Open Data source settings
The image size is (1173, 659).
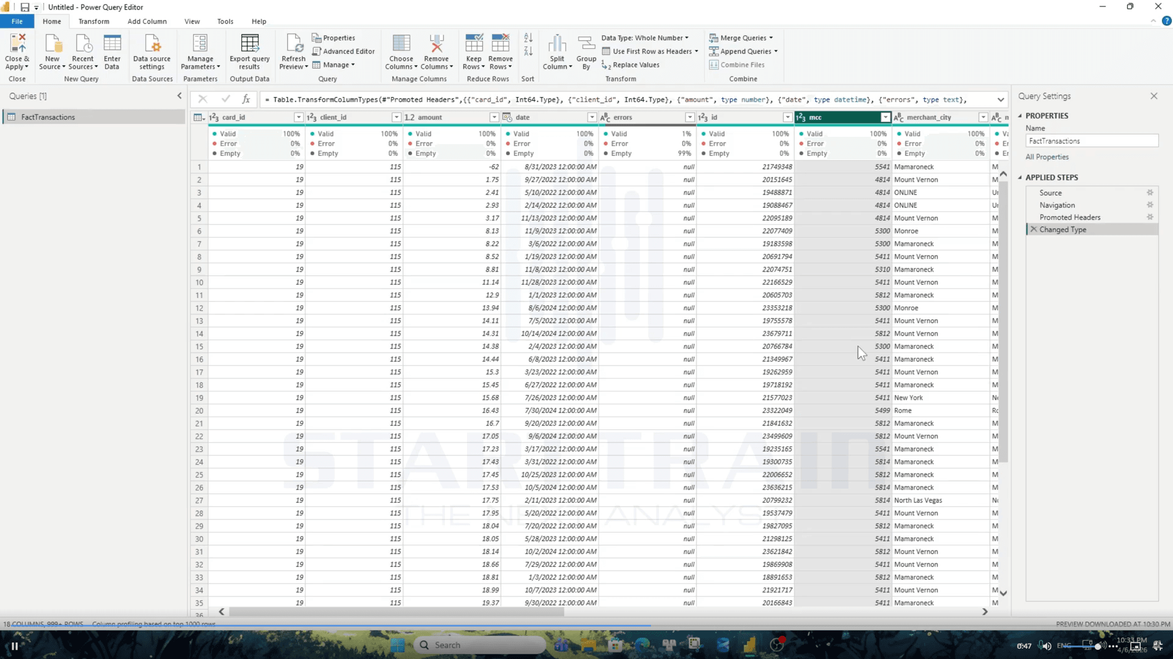(x=152, y=52)
